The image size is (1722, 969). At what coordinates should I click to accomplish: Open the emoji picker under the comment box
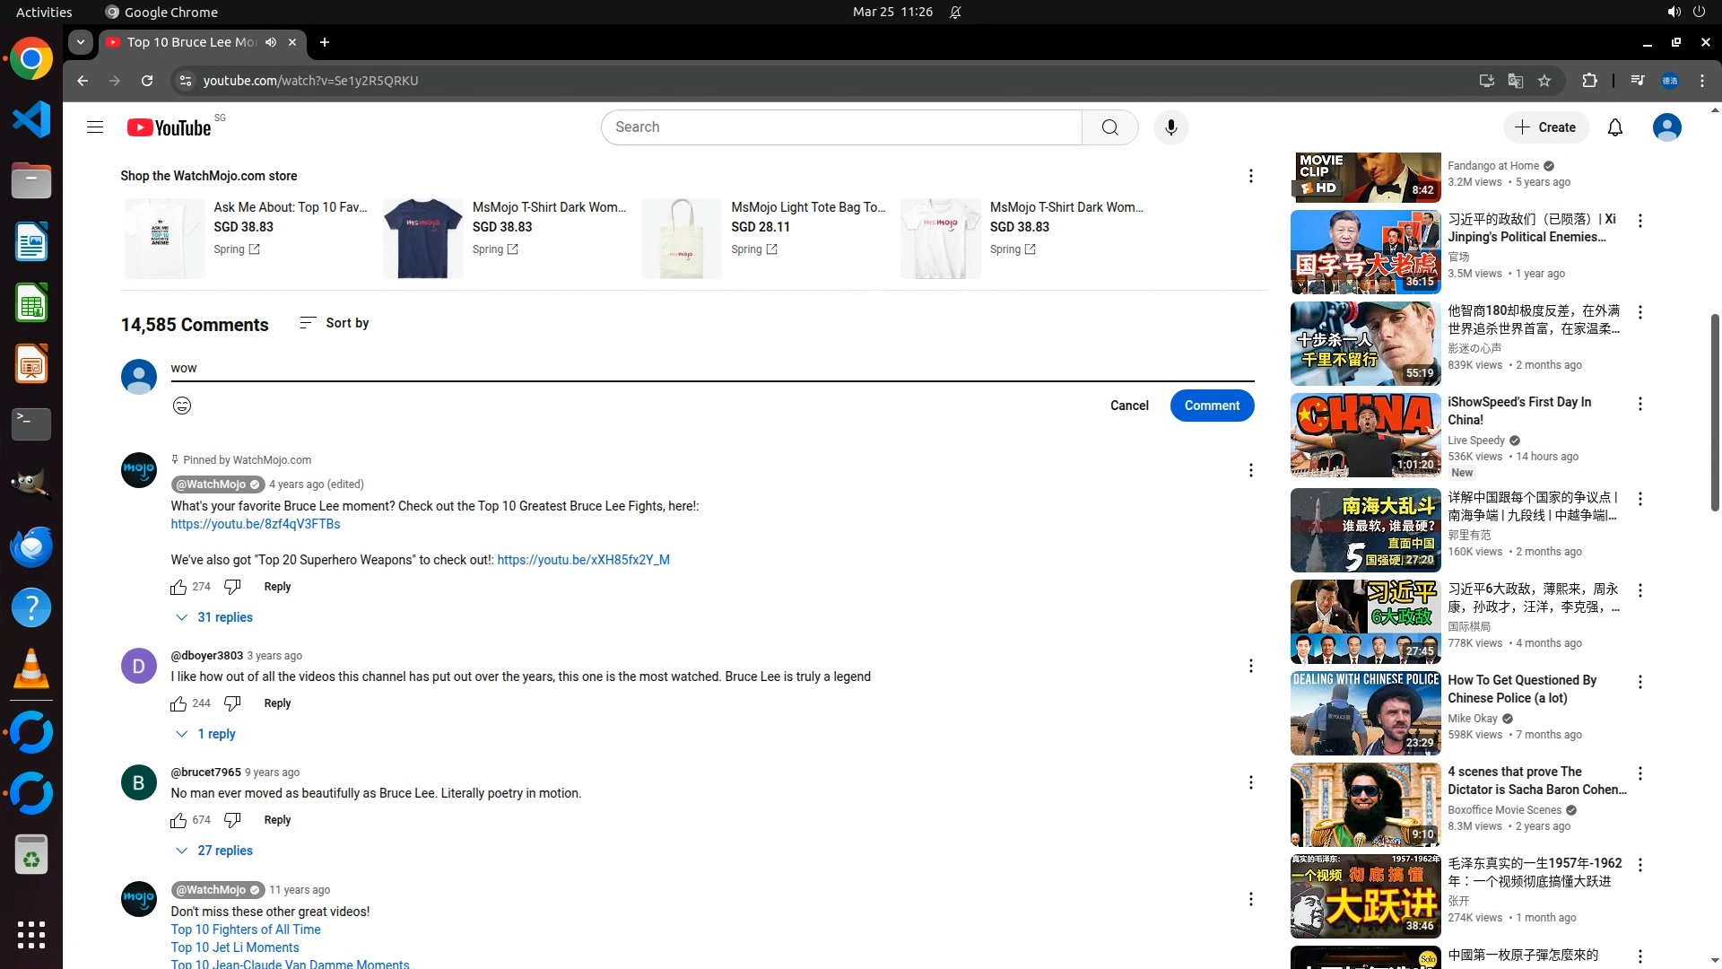(182, 406)
